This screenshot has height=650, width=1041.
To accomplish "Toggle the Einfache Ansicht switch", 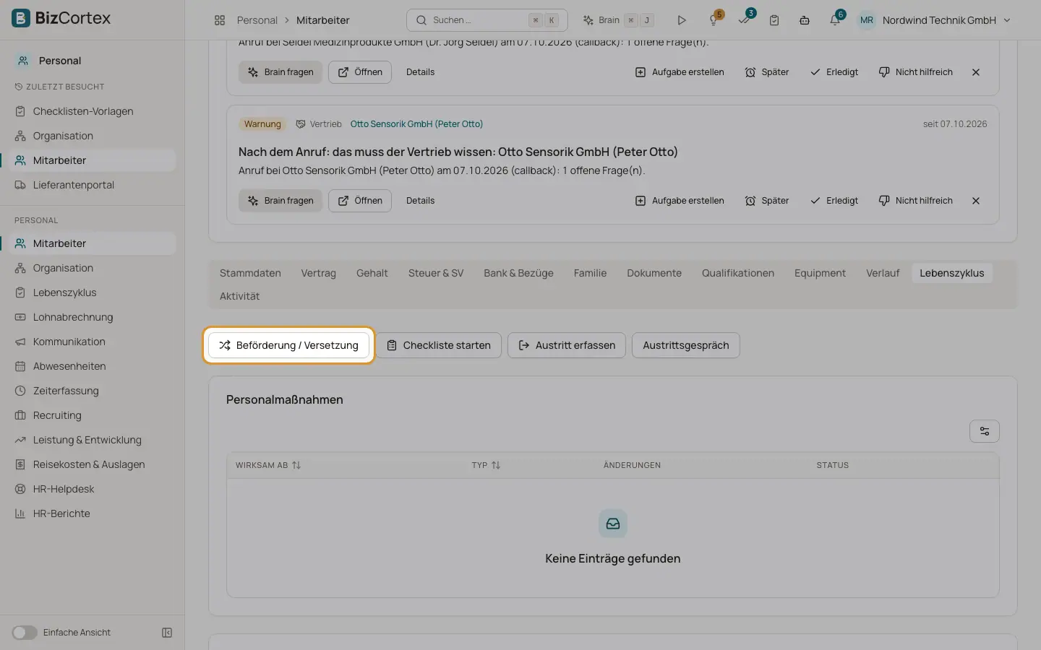I will pyautogui.click(x=25, y=633).
